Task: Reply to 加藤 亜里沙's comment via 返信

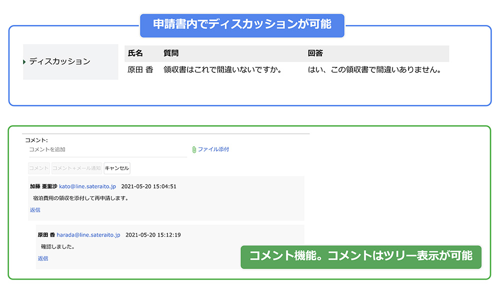Action: point(35,210)
